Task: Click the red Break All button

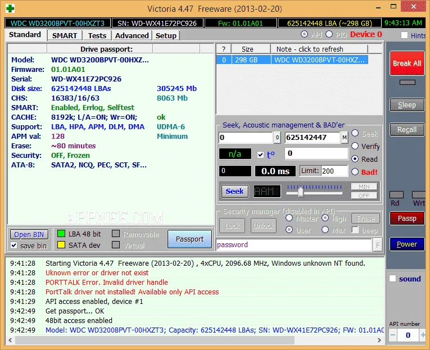Action: click(407, 63)
